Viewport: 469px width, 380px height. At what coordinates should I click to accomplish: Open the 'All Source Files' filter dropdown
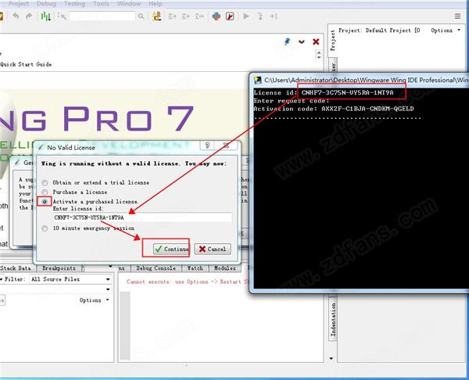[x=70, y=279]
